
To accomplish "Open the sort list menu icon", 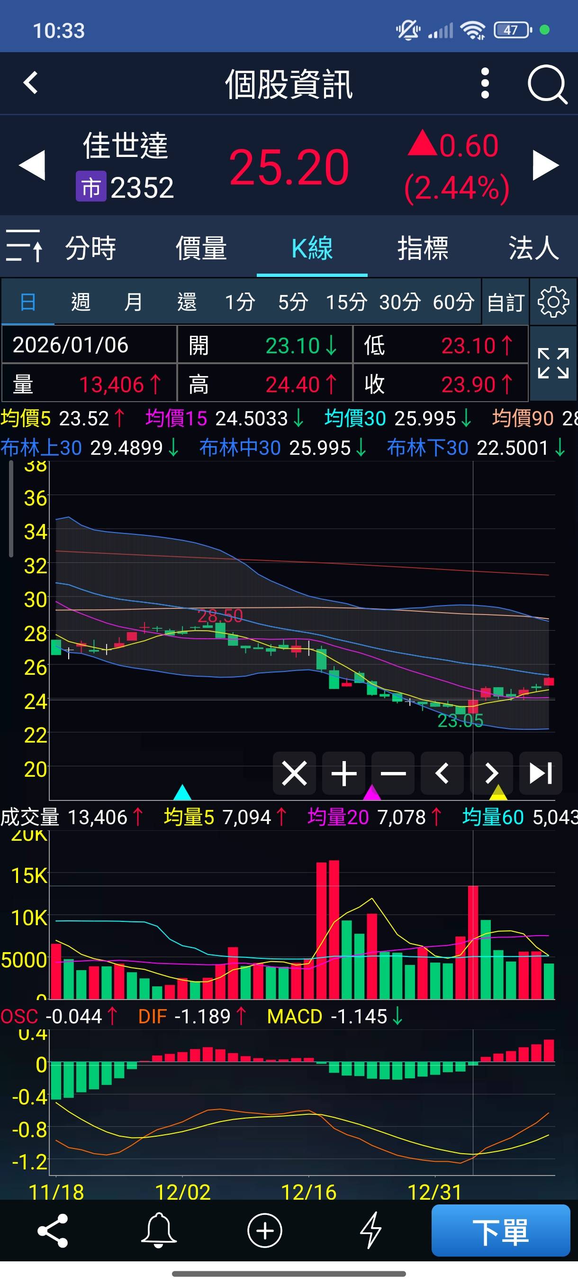I will coord(24,246).
